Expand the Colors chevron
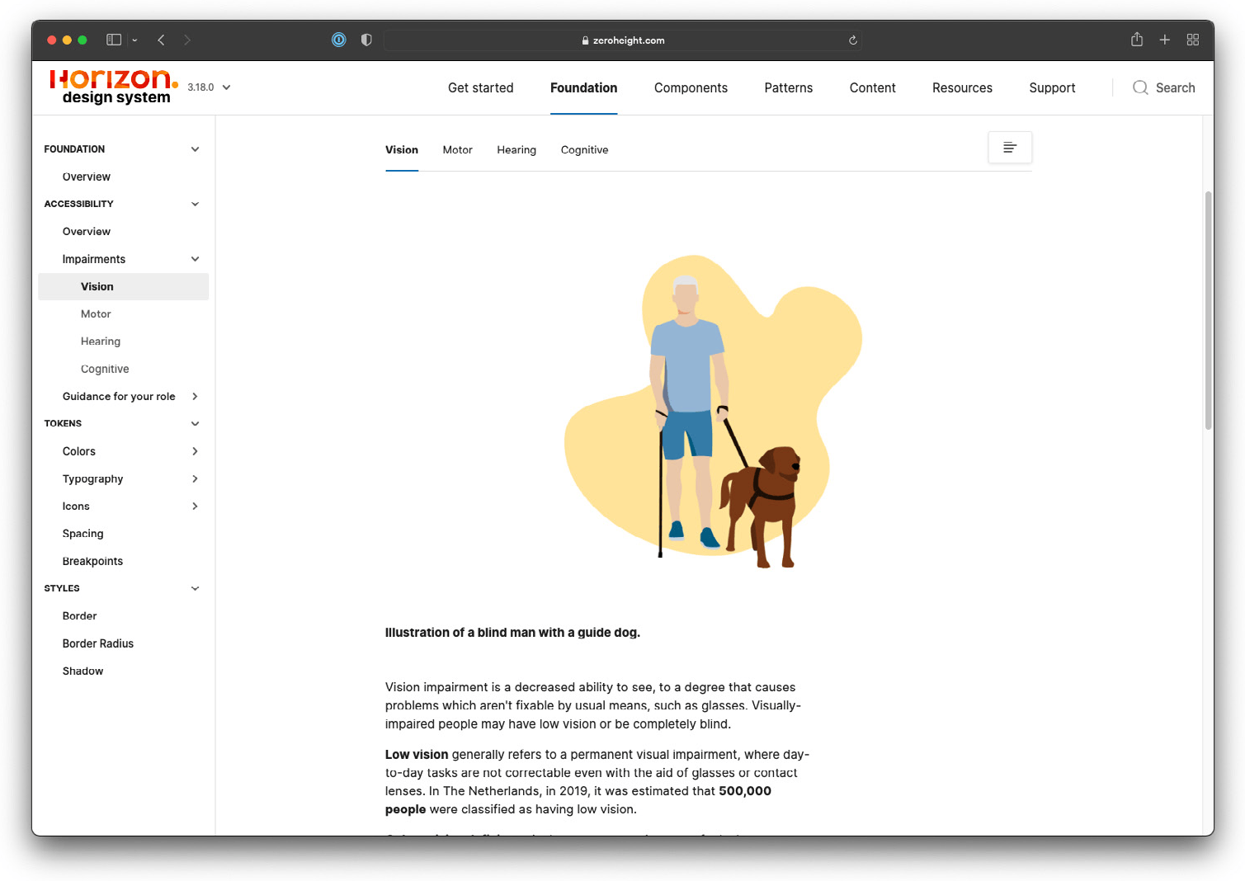This screenshot has height=881, width=1245. tap(196, 451)
